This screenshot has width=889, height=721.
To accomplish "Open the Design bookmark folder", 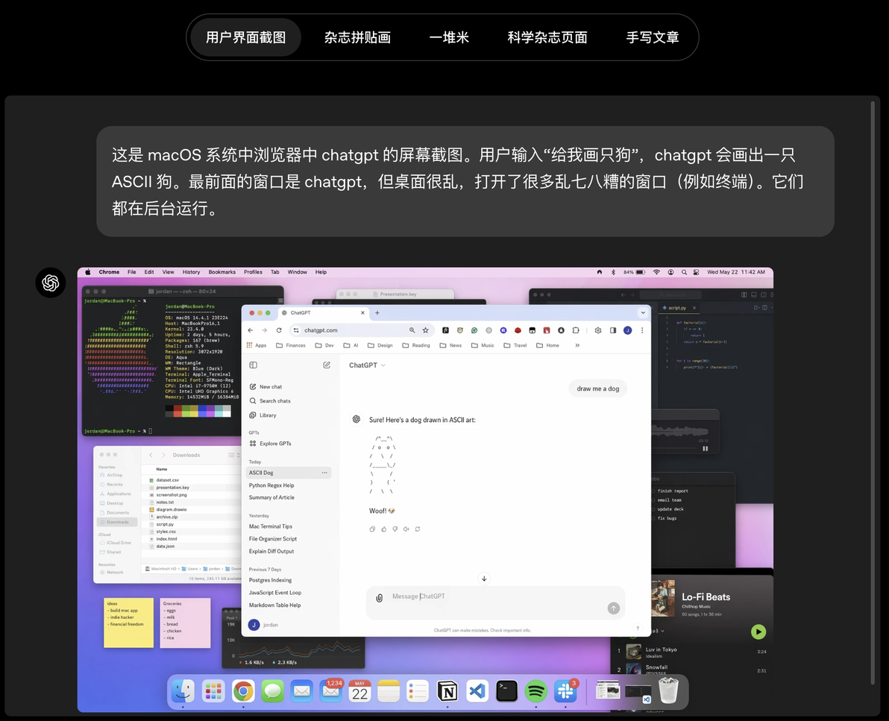I will (x=380, y=345).
